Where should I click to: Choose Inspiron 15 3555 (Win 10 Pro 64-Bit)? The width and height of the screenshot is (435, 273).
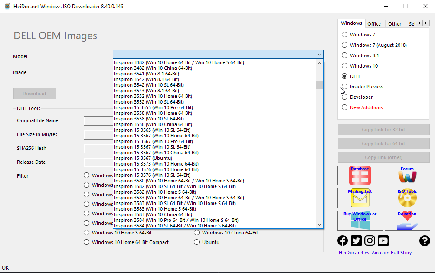pyautogui.click(x=215, y=107)
